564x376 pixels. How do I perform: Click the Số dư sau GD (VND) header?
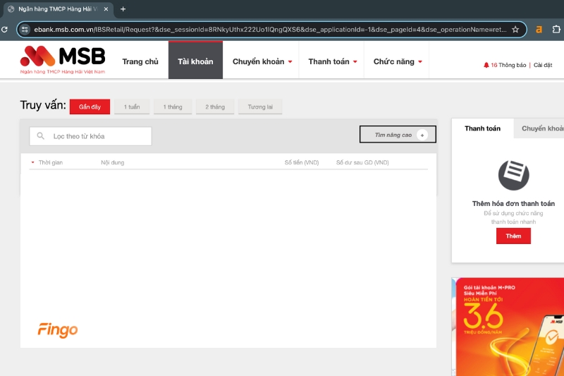(x=362, y=163)
